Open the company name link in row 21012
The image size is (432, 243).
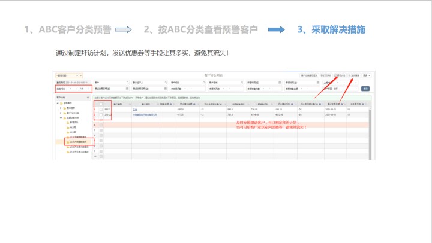click(x=145, y=115)
